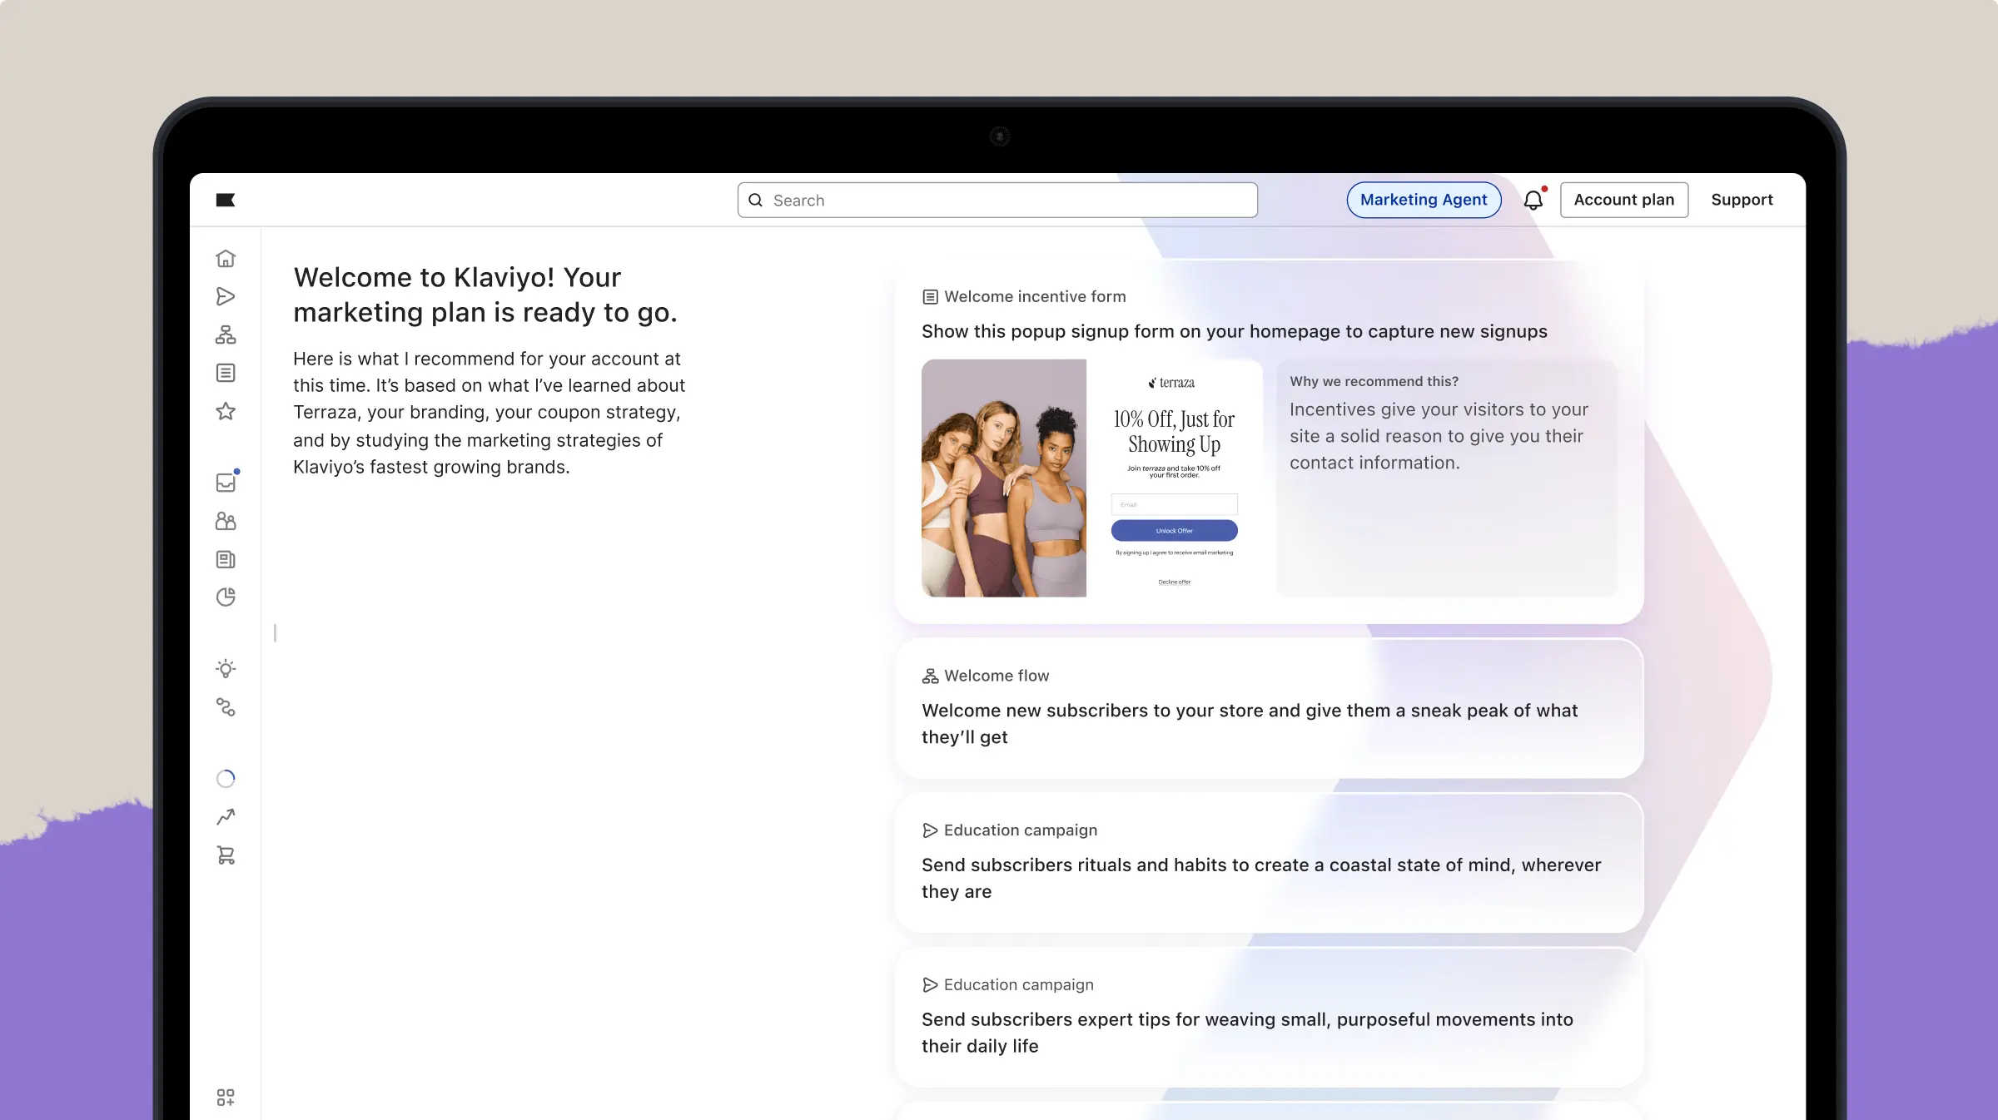This screenshot has height=1120, width=1998.
Task: Click the Klaviyo flag logo
Action: coord(226,200)
